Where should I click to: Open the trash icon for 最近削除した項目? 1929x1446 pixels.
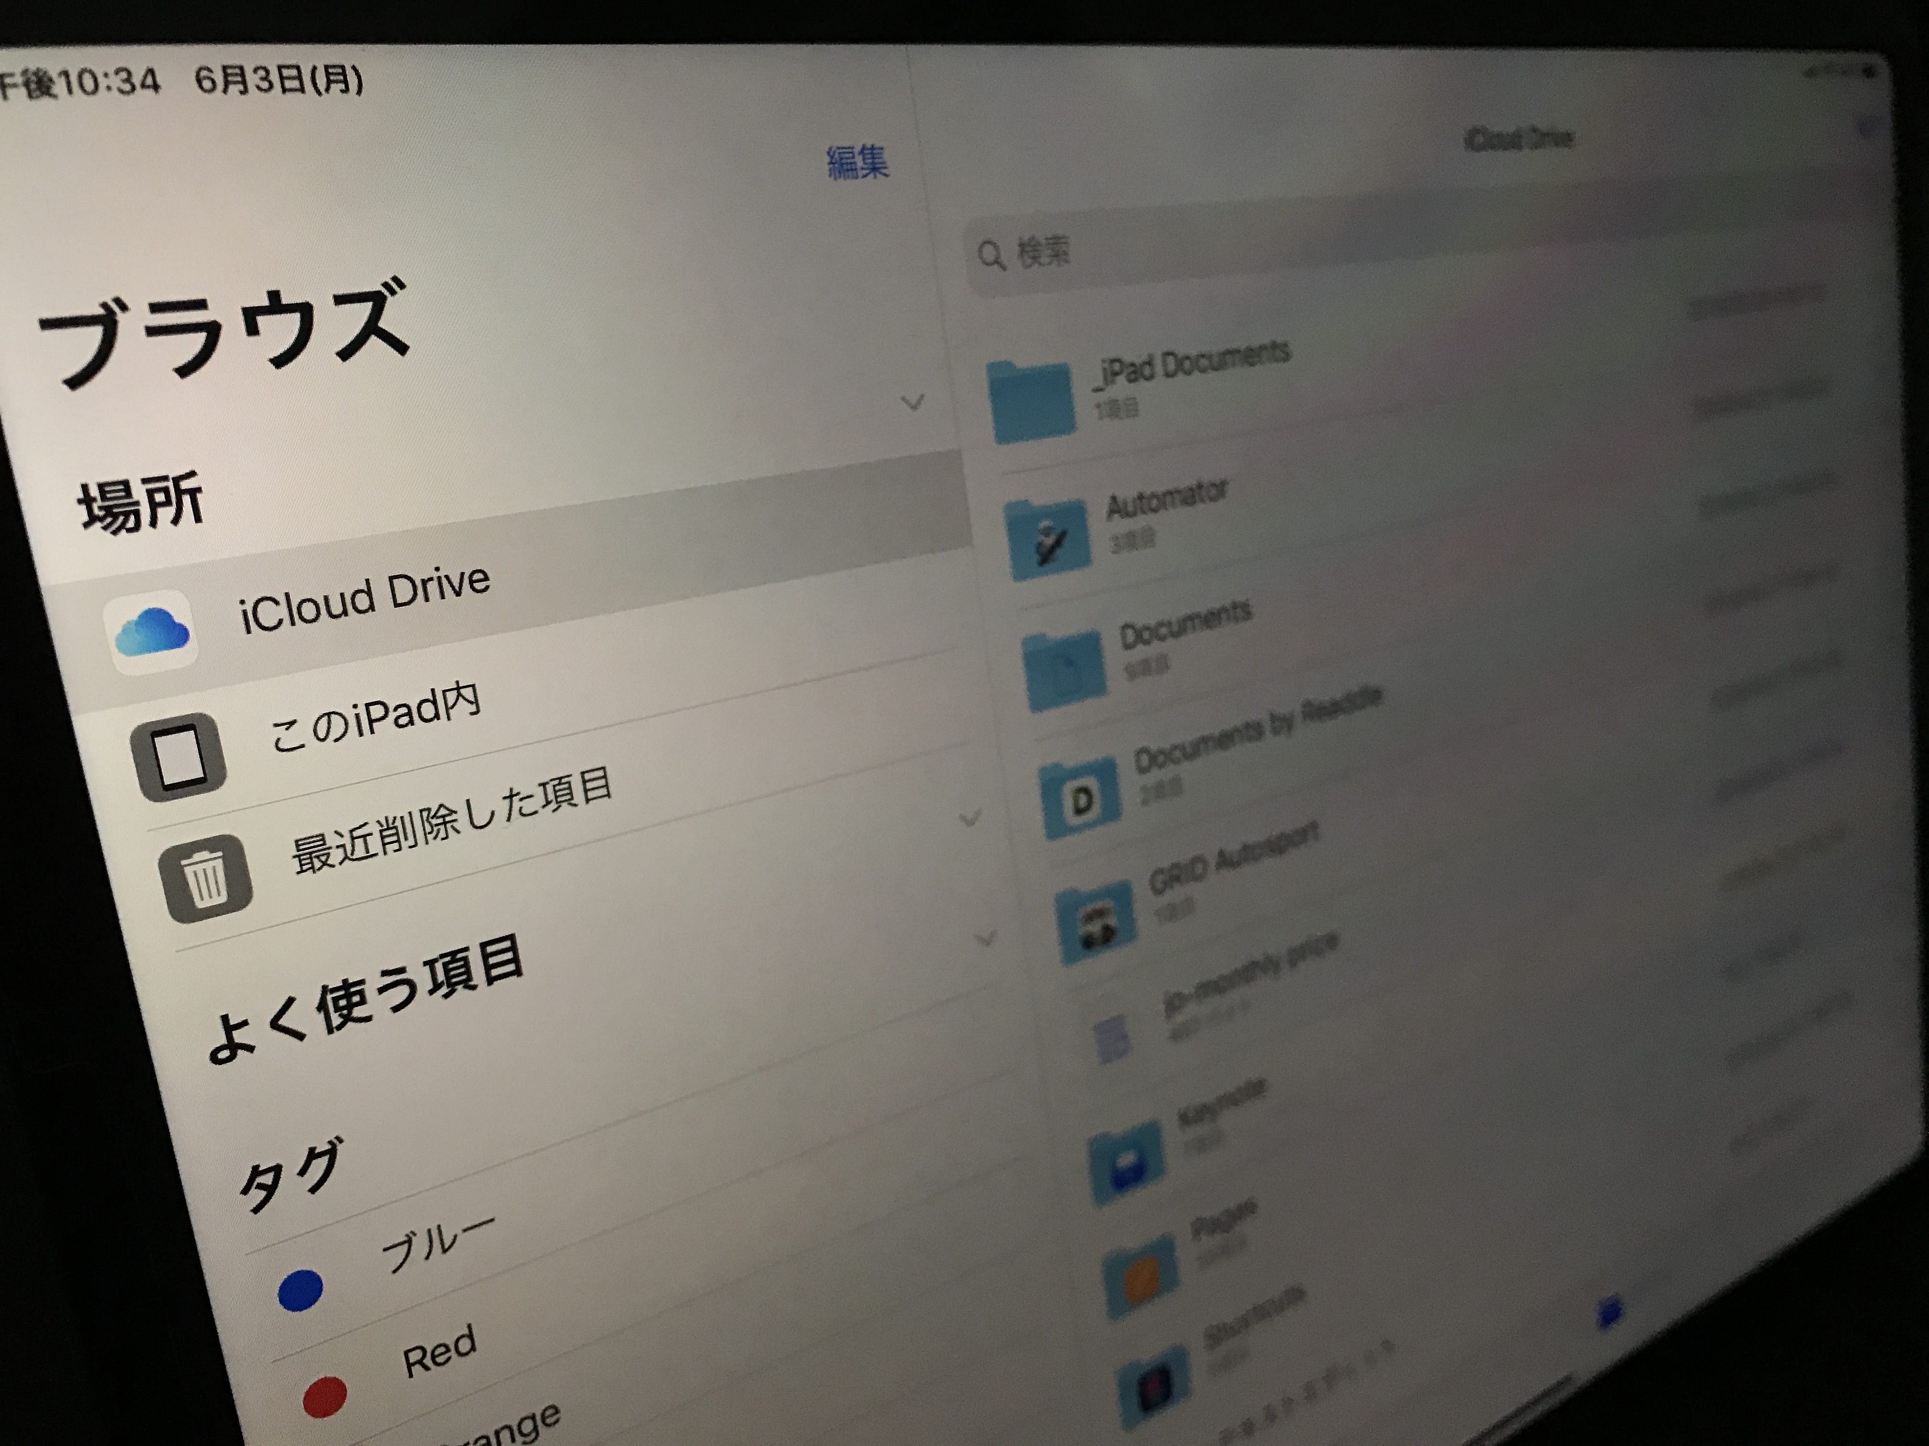pyautogui.click(x=207, y=878)
